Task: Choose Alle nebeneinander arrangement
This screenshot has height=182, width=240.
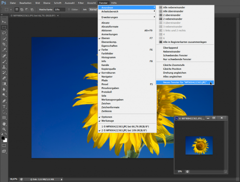Action: tap(185, 7)
